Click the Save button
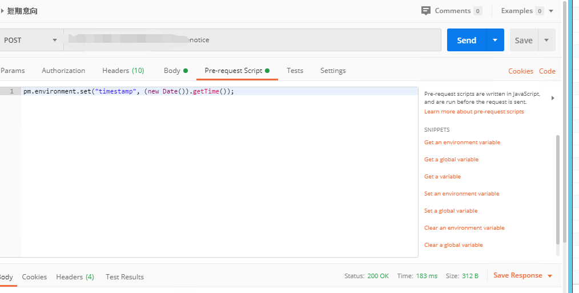The image size is (579, 293). click(524, 40)
